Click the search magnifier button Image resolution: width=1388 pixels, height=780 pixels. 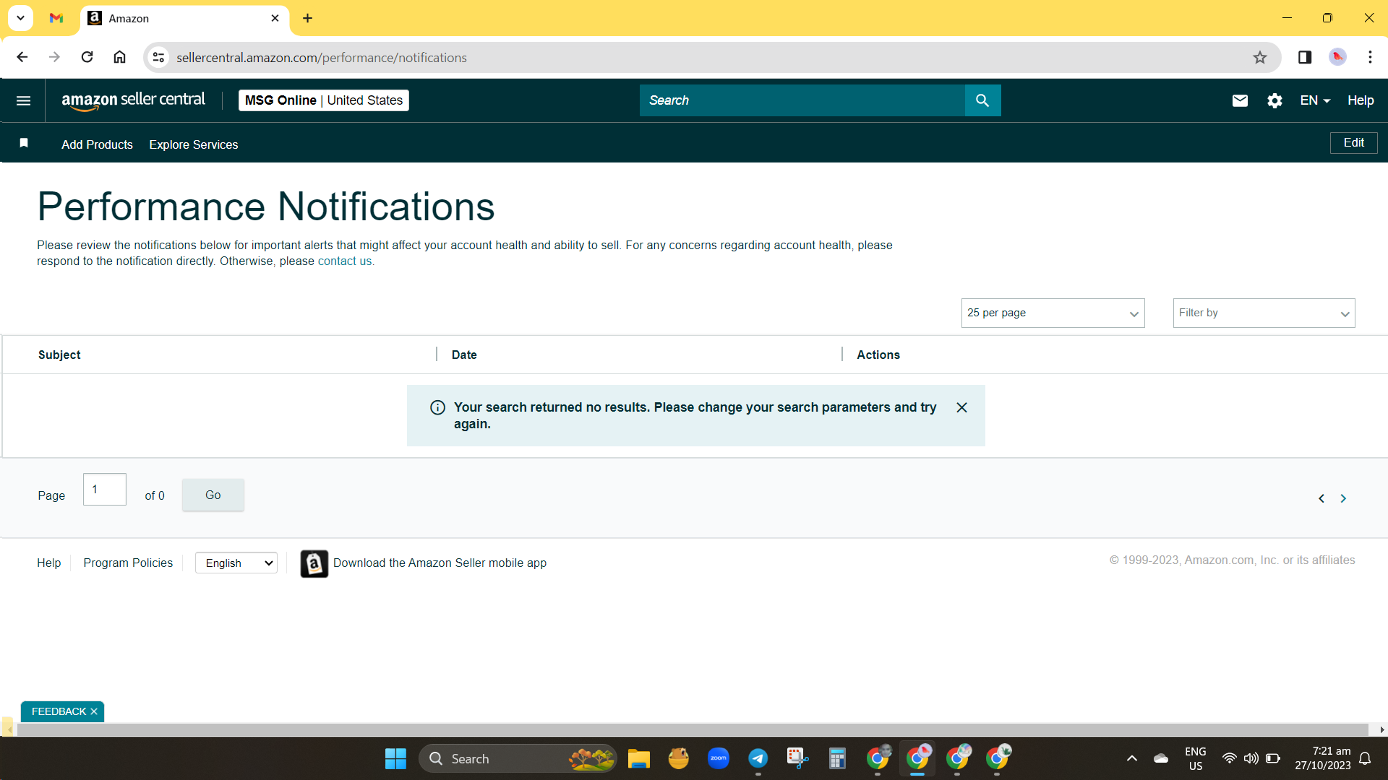[x=982, y=100]
